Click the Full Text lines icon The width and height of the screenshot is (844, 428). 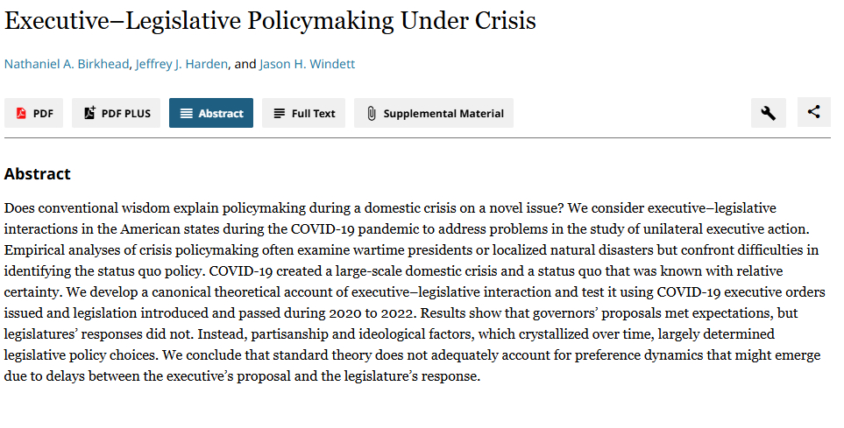point(279,113)
